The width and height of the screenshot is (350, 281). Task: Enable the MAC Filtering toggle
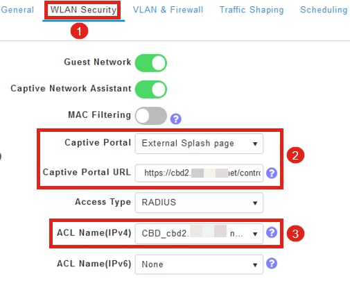pos(151,116)
